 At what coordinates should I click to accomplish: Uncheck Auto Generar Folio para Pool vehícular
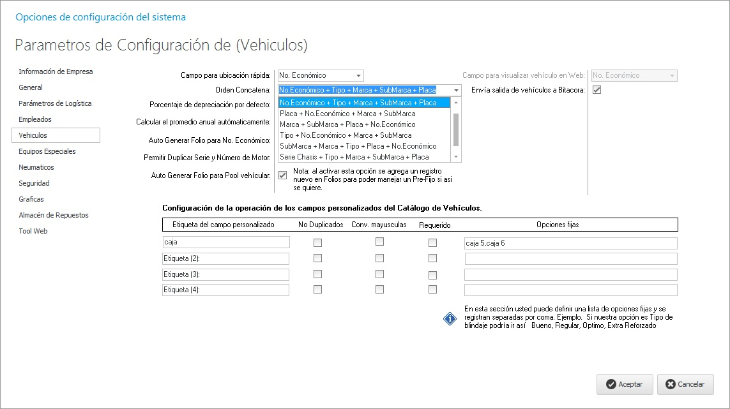coord(283,175)
